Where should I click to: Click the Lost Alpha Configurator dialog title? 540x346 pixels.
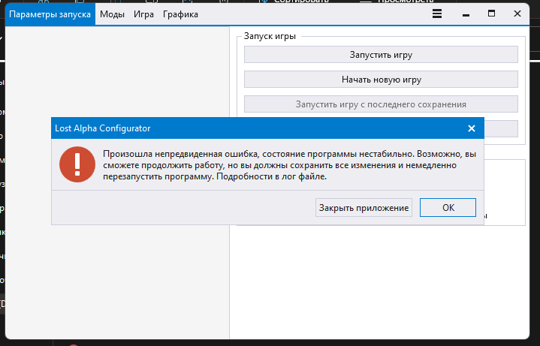pos(103,128)
